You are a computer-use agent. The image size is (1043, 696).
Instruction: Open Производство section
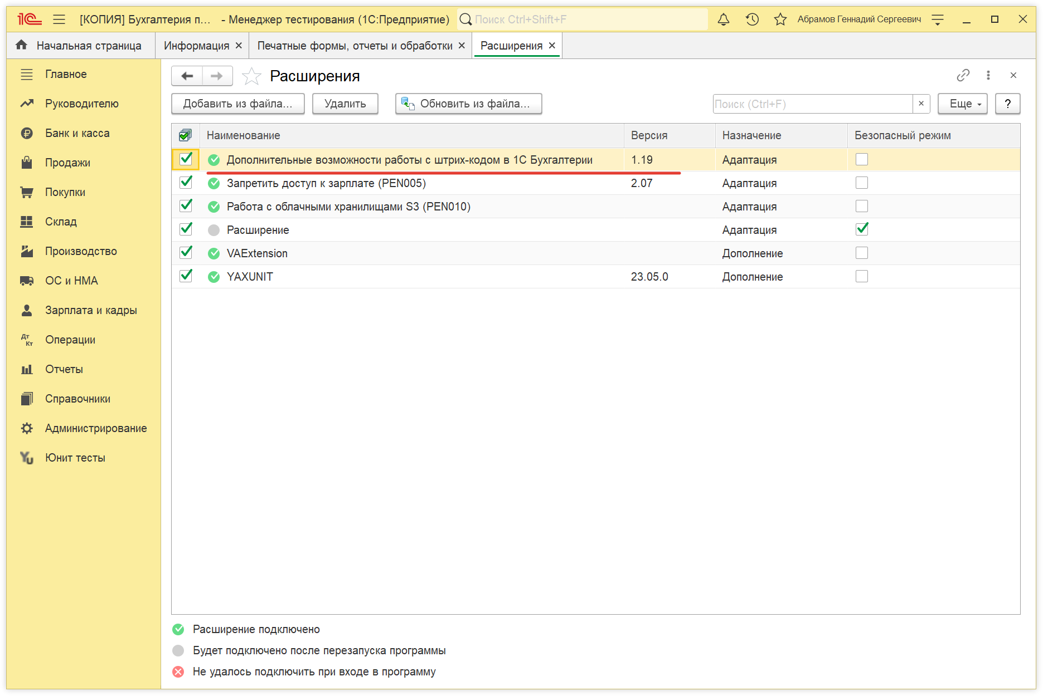pyautogui.click(x=81, y=251)
